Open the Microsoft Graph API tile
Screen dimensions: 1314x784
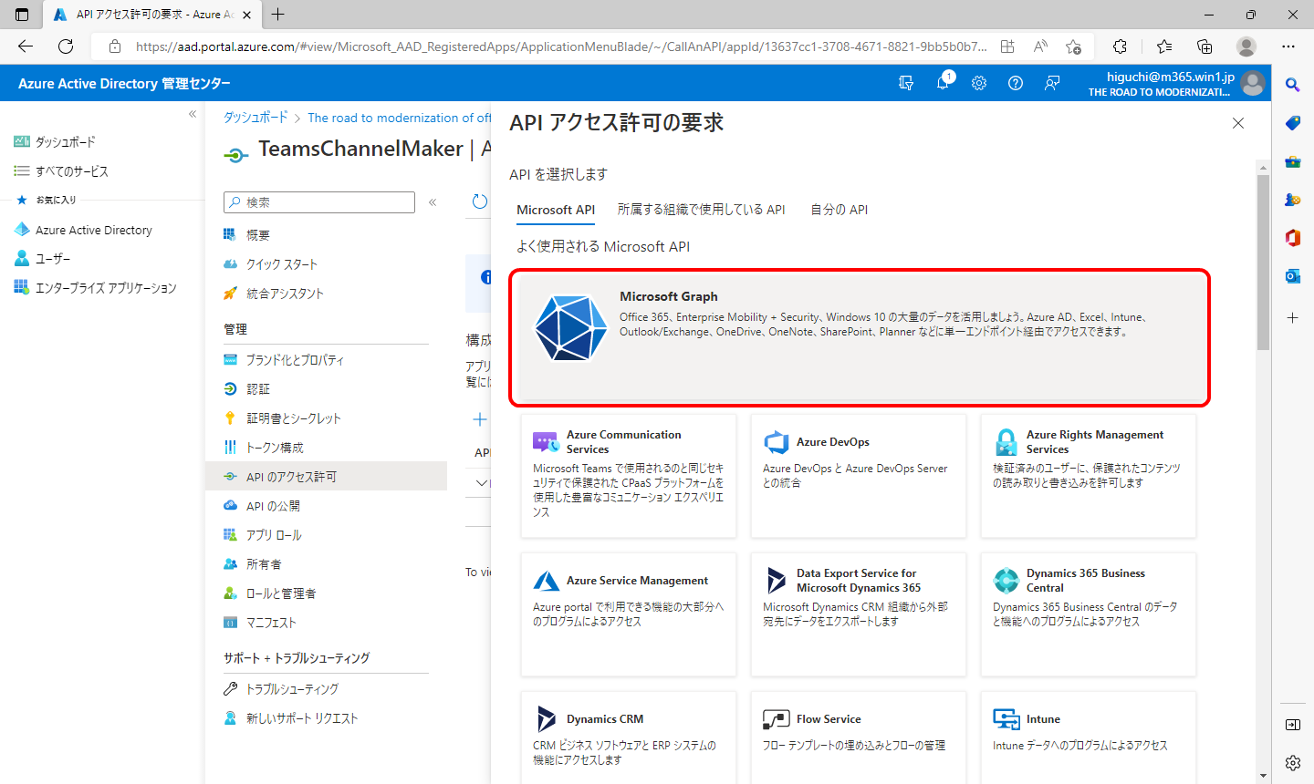[860, 337]
